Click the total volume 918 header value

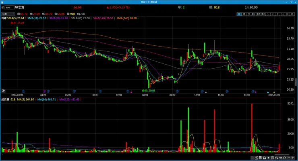[x=217, y=7]
